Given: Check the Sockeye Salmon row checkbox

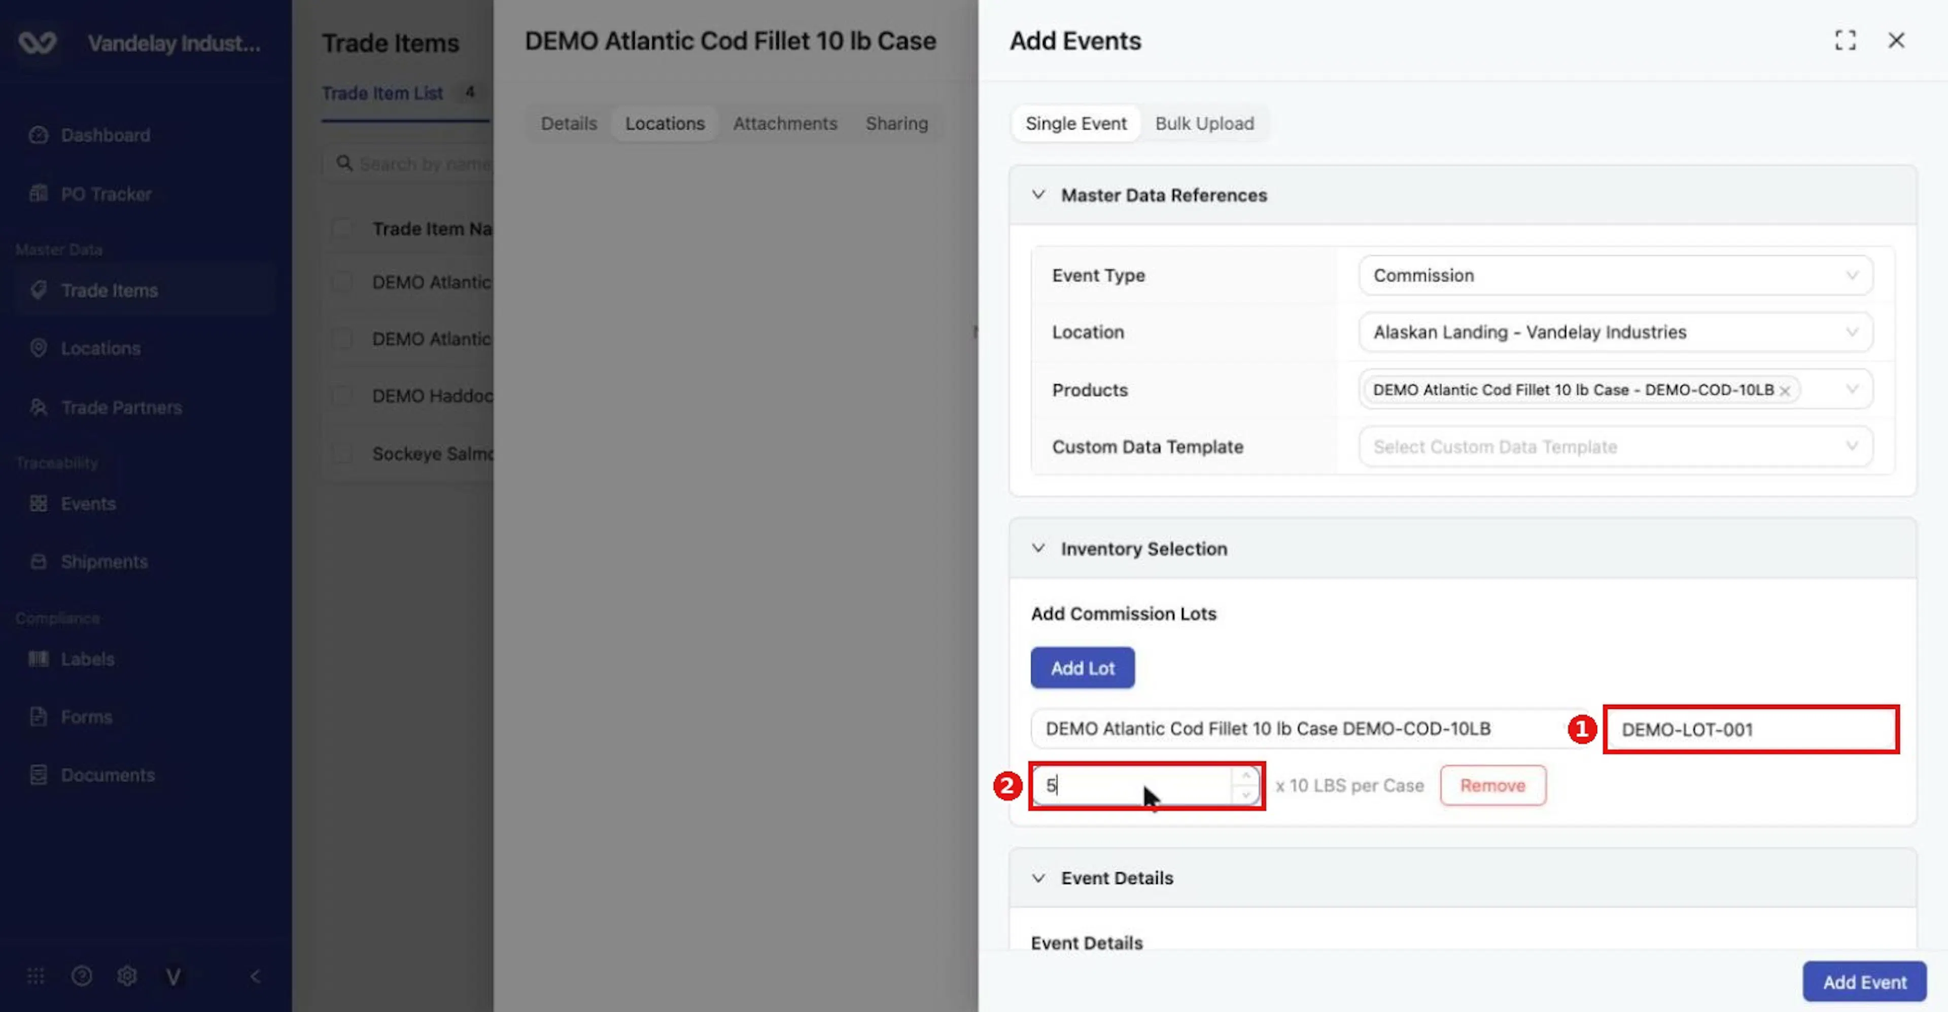Looking at the screenshot, I should (x=342, y=453).
